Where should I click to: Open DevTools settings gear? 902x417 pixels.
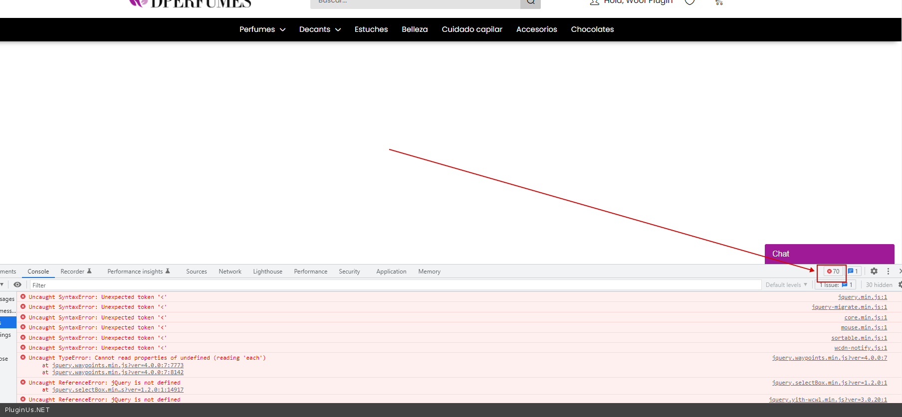[x=874, y=271]
